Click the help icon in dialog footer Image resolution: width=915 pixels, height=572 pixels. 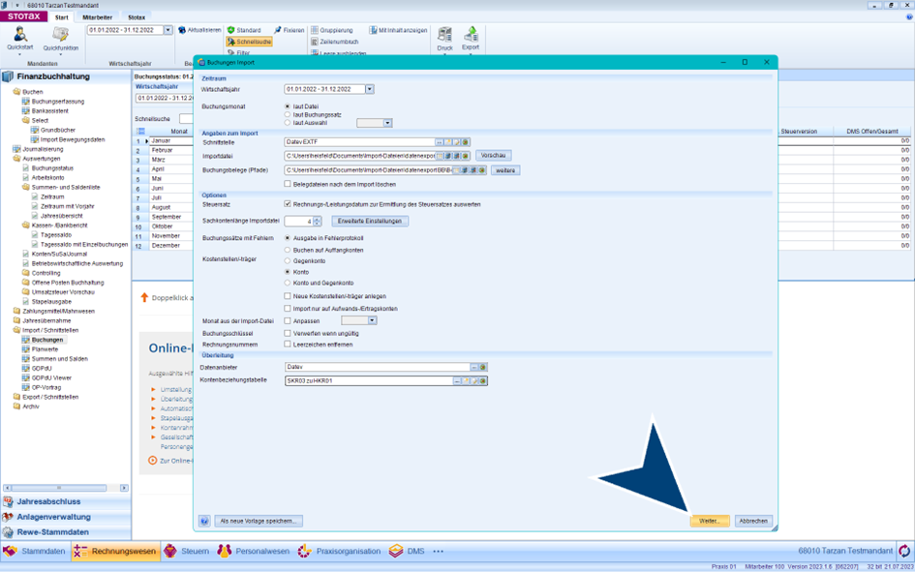pos(204,521)
